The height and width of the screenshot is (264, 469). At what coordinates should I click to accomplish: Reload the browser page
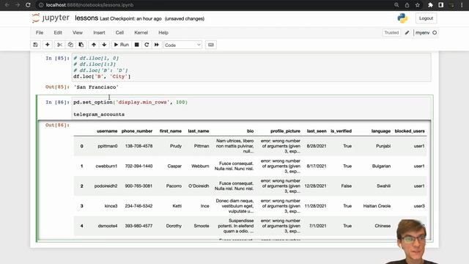[x=28, y=5]
